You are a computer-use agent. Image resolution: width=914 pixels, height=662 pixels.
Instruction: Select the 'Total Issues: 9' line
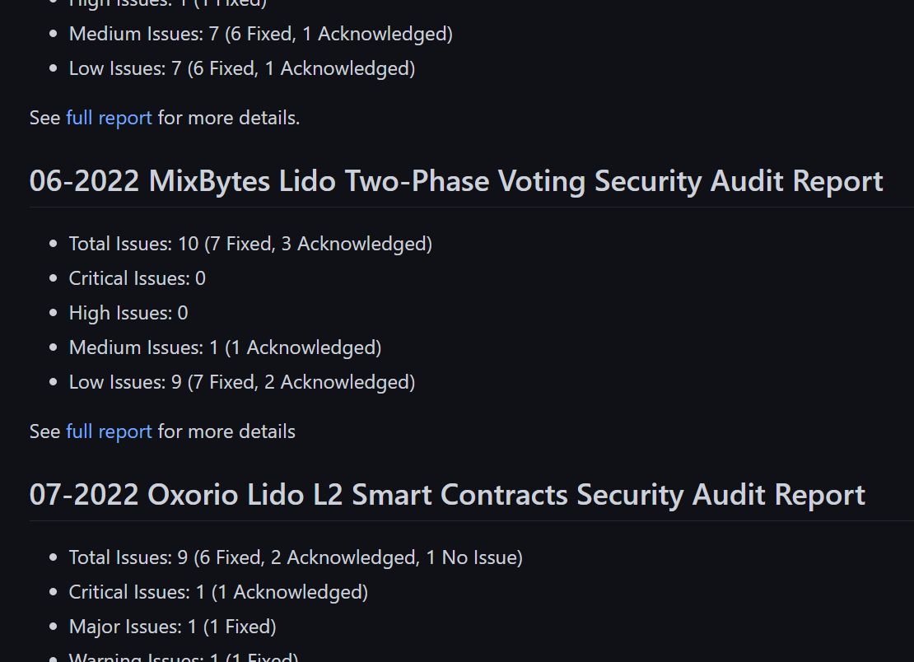coord(295,557)
